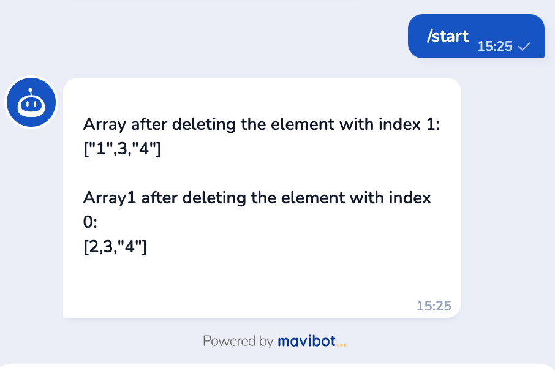Click the robot bot avatar icon

coord(31,102)
